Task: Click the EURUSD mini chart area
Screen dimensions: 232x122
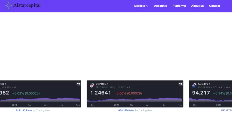Action: [40, 100]
